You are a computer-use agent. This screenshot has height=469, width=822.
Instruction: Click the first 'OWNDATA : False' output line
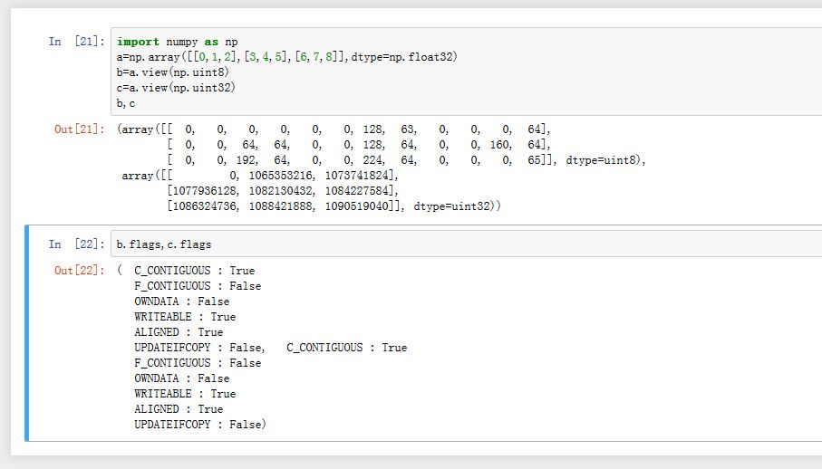pos(181,301)
